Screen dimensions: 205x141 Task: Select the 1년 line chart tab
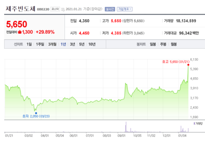[63, 44]
